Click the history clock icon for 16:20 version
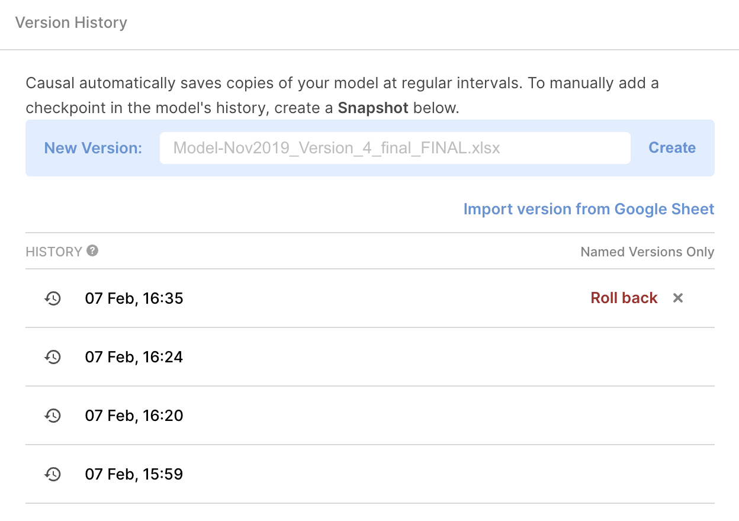 53,416
